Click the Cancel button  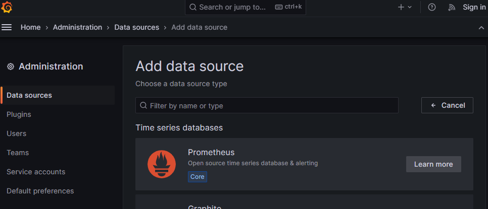coord(447,105)
